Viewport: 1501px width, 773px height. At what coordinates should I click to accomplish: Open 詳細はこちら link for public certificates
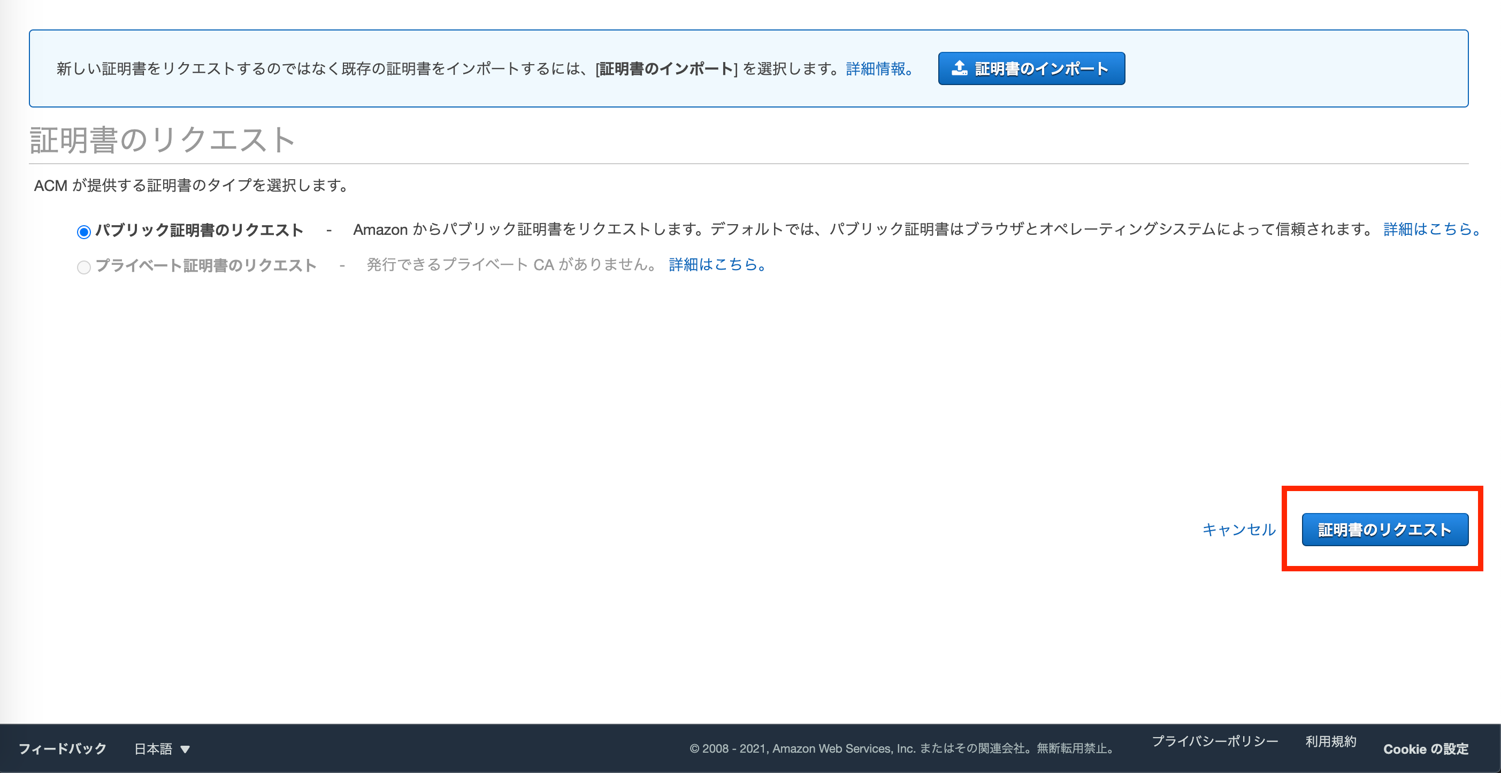[x=1431, y=229]
